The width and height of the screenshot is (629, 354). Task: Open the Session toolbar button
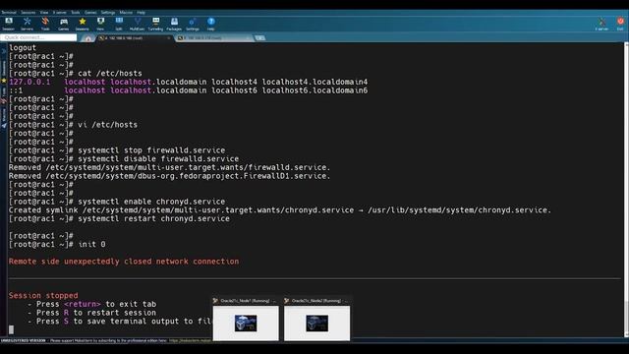pos(9,24)
